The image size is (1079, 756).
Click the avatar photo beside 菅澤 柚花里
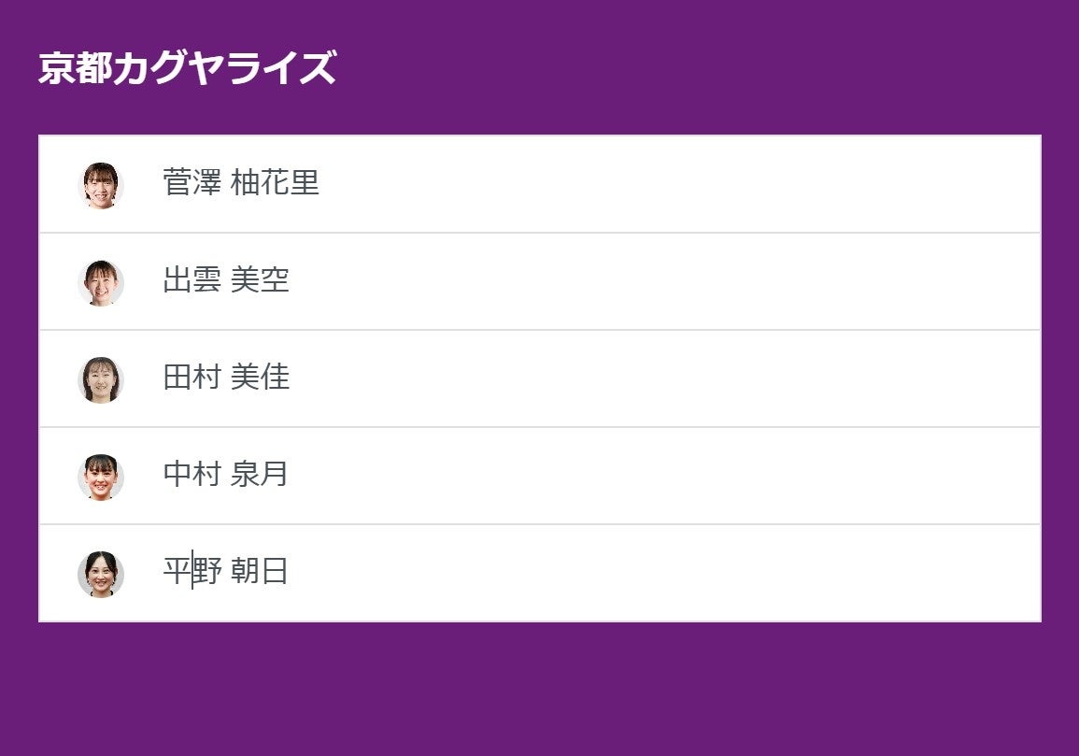pos(101,185)
